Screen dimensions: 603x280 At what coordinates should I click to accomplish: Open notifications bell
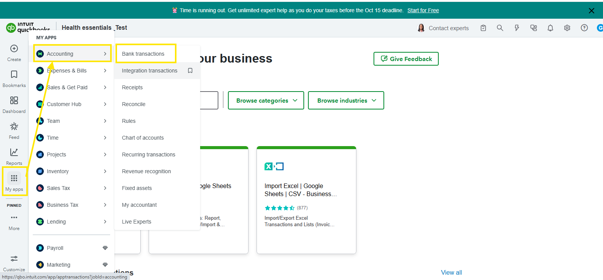pos(550,28)
